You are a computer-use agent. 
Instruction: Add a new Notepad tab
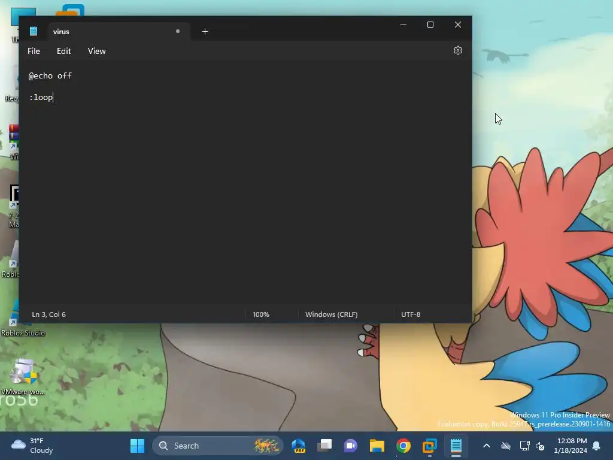(x=205, y=32)
